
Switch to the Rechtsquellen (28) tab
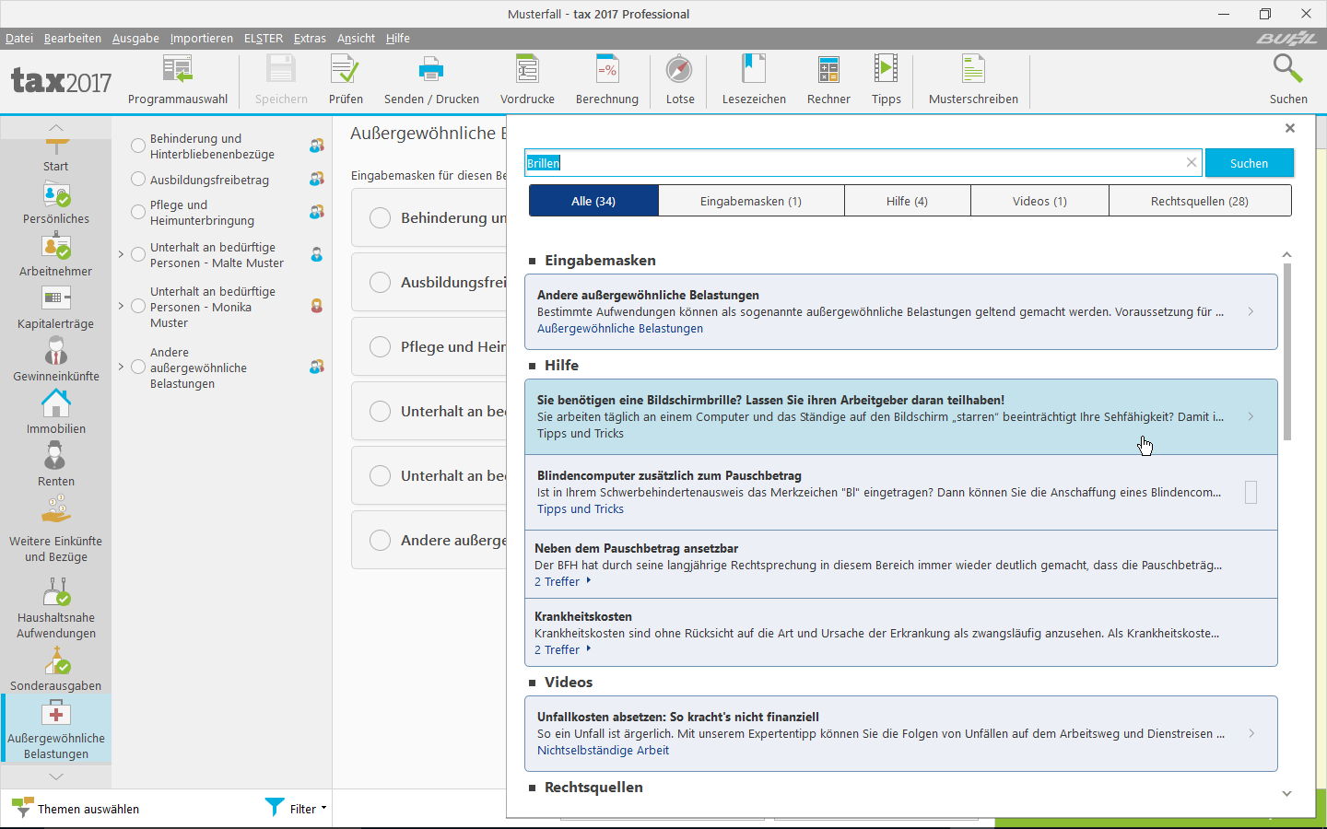coord(1199,201)
